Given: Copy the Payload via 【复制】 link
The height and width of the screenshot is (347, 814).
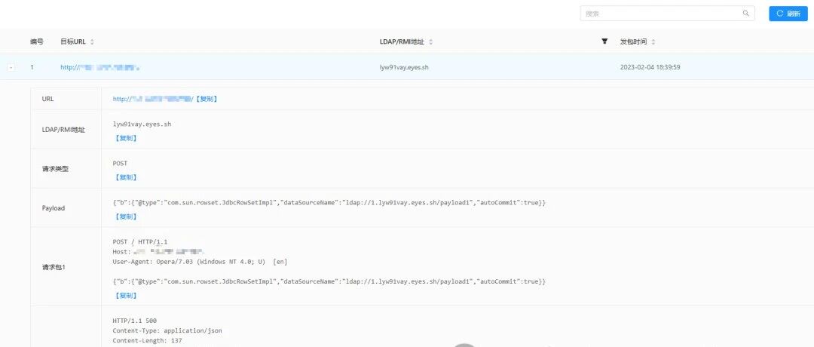Looking at the screenshot, I should pos(125,216).
